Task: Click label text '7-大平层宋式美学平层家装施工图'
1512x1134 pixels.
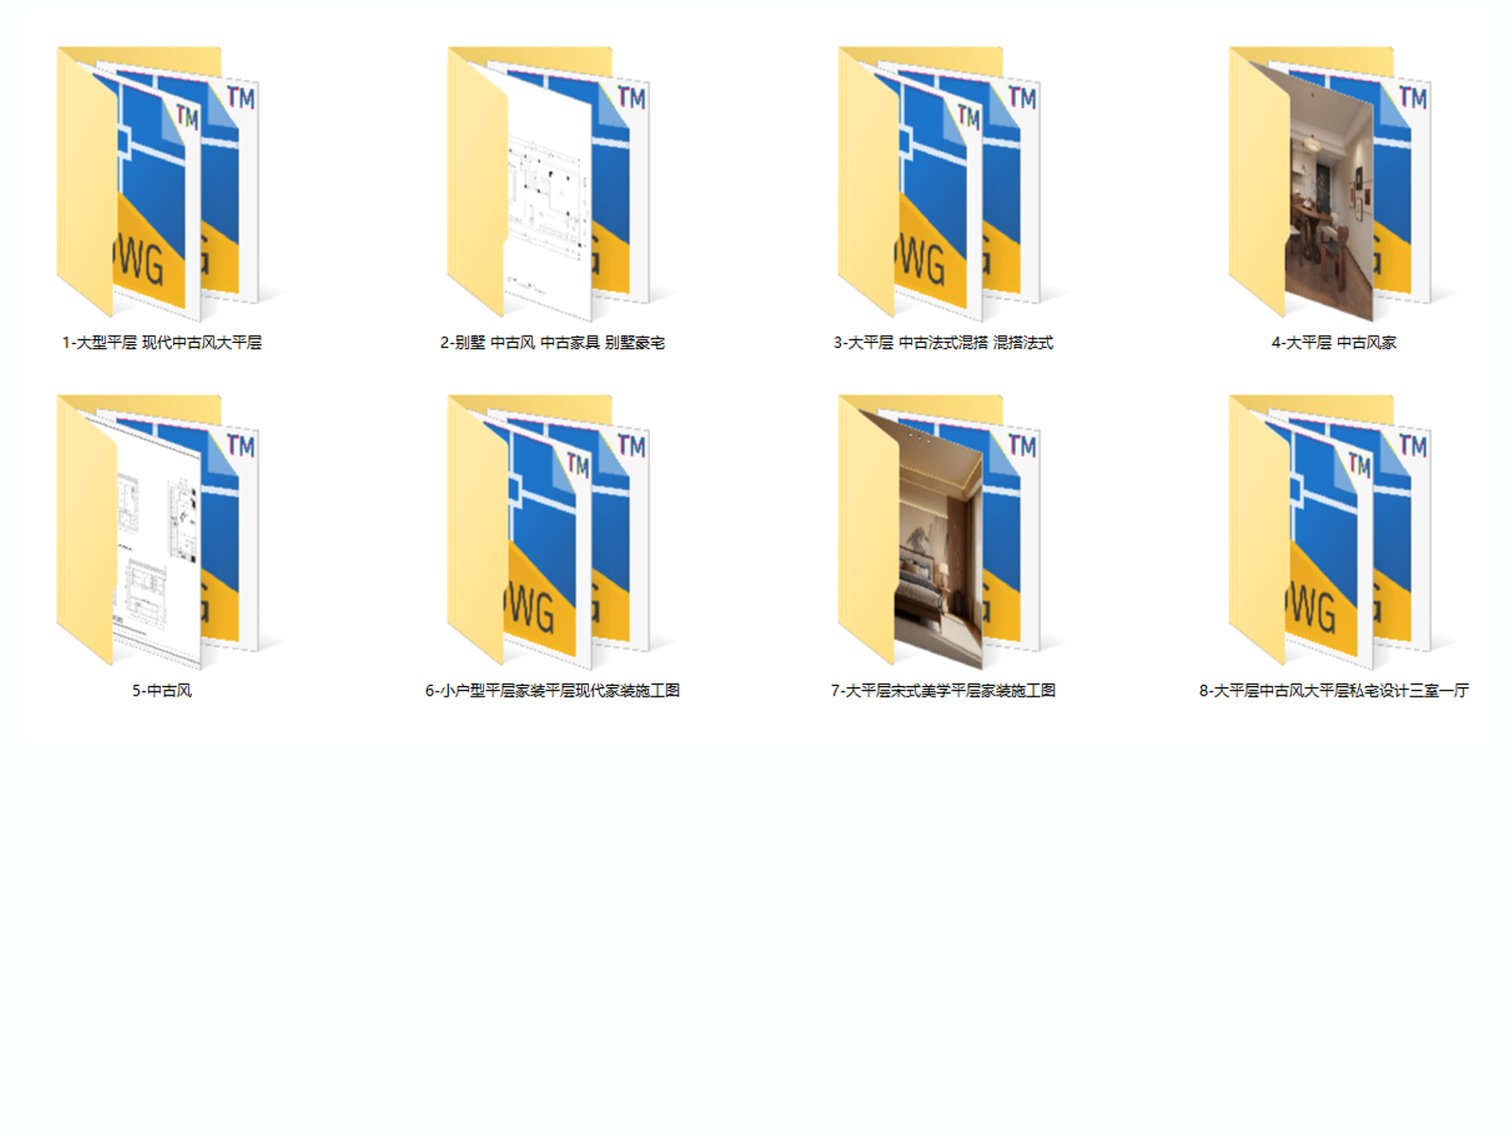Action: click(943, 691)
